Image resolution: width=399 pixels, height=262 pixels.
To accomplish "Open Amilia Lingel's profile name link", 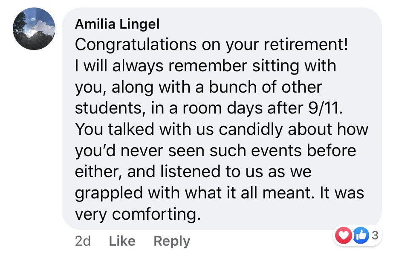I will coord(117,24).
